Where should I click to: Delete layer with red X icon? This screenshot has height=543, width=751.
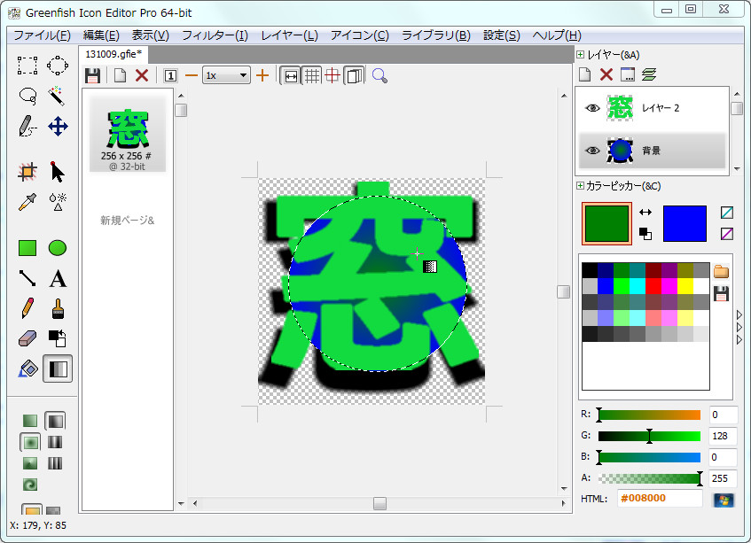(606, 75)
